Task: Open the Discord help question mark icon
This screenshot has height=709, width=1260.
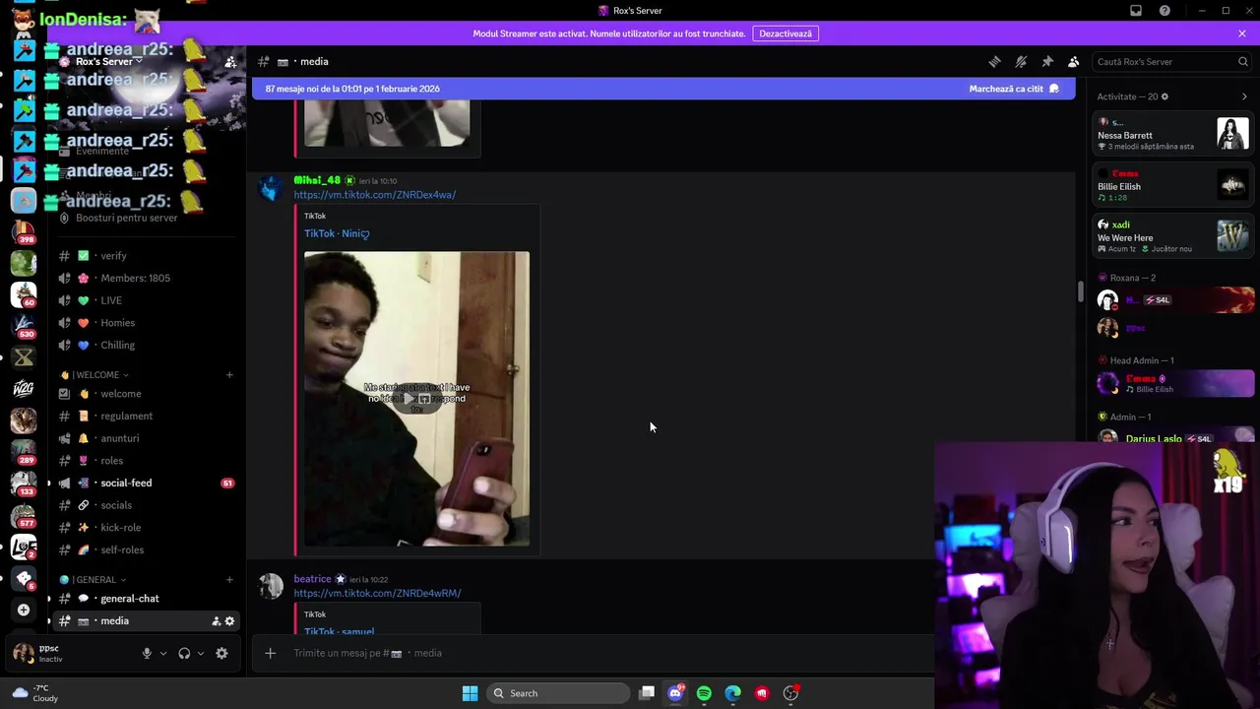Action: 1165,11
